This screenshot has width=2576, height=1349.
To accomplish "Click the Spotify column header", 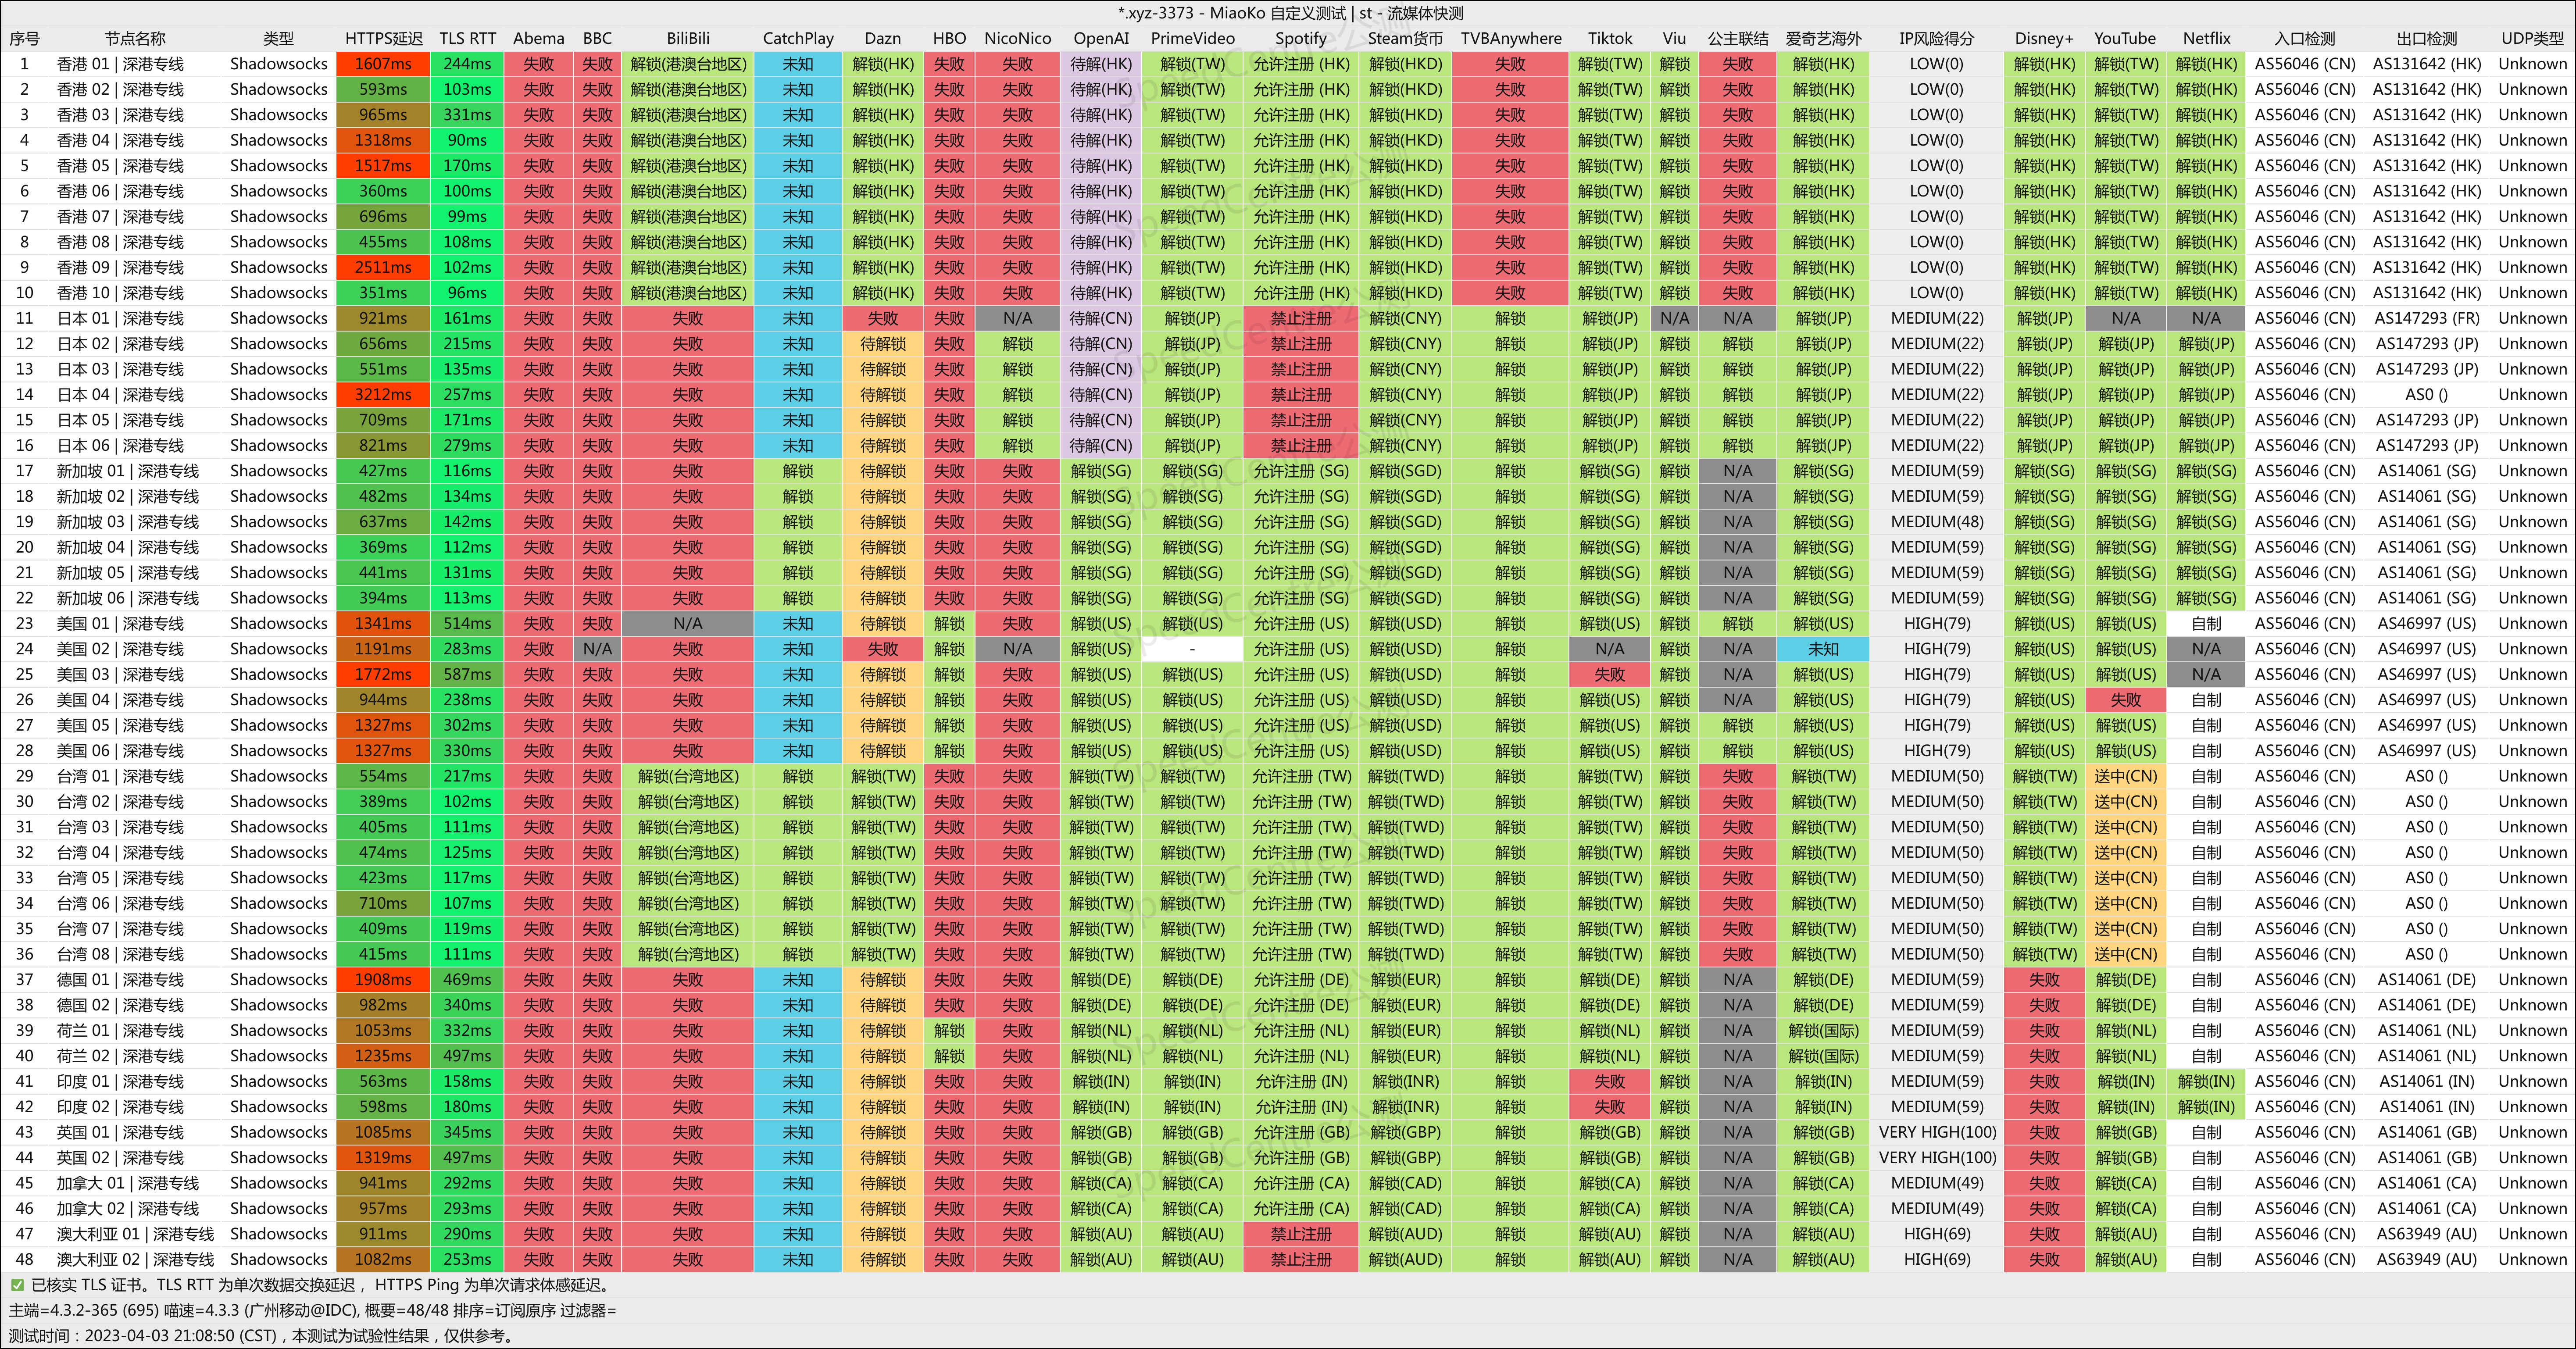I will click(1300, 38).
